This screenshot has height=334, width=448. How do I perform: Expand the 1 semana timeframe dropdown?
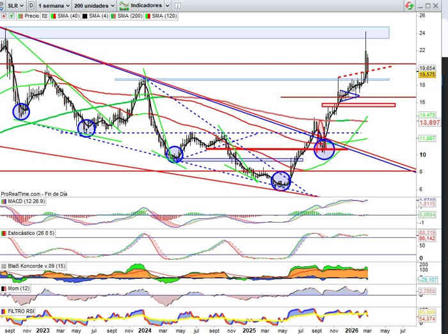pyautogui.click(x=53, y=4)
